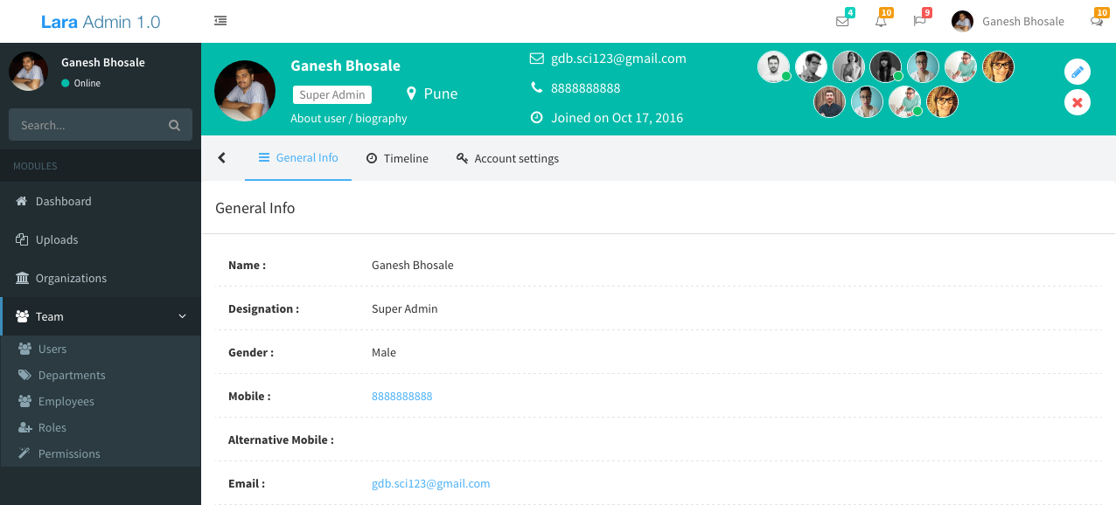
Task: Click the search magnifier icon in sidebar
Action: pyautogui.click(x=174, y=125)
